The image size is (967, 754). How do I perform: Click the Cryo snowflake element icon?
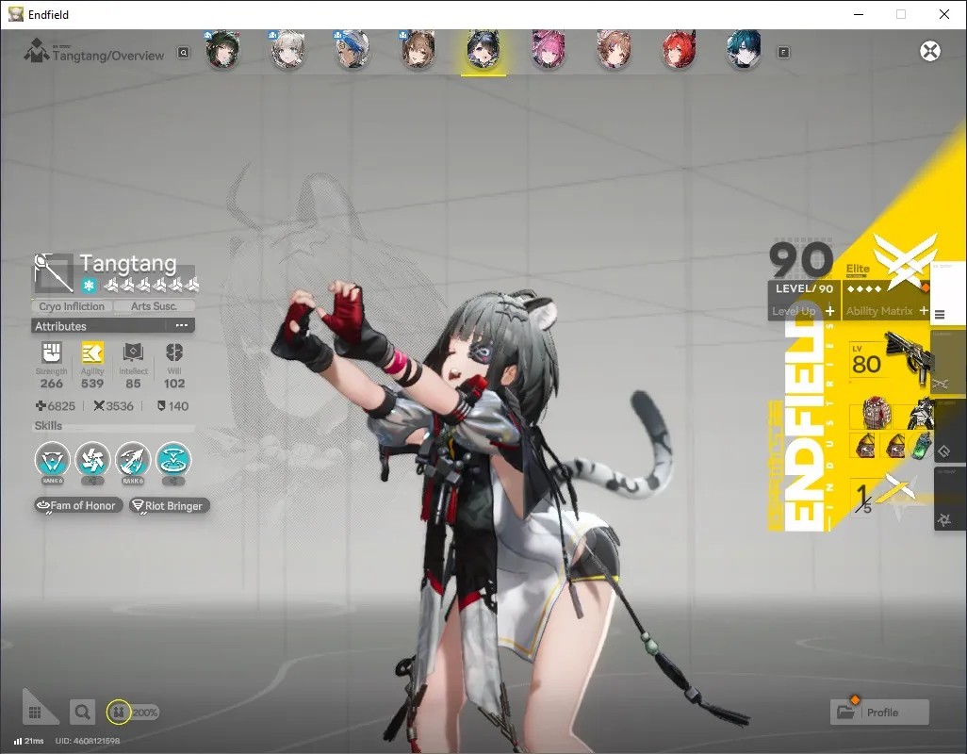90,286
